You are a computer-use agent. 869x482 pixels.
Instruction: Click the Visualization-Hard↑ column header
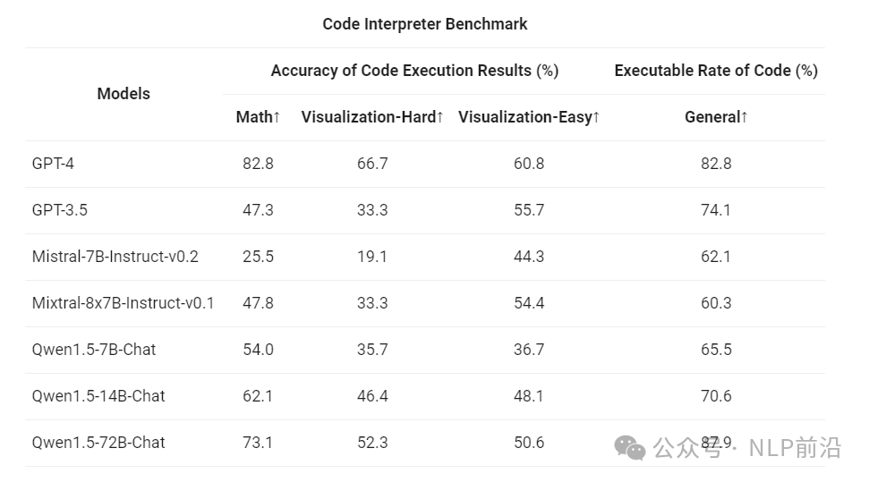pos(372,117)
